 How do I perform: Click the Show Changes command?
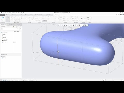tap(75, 19)
